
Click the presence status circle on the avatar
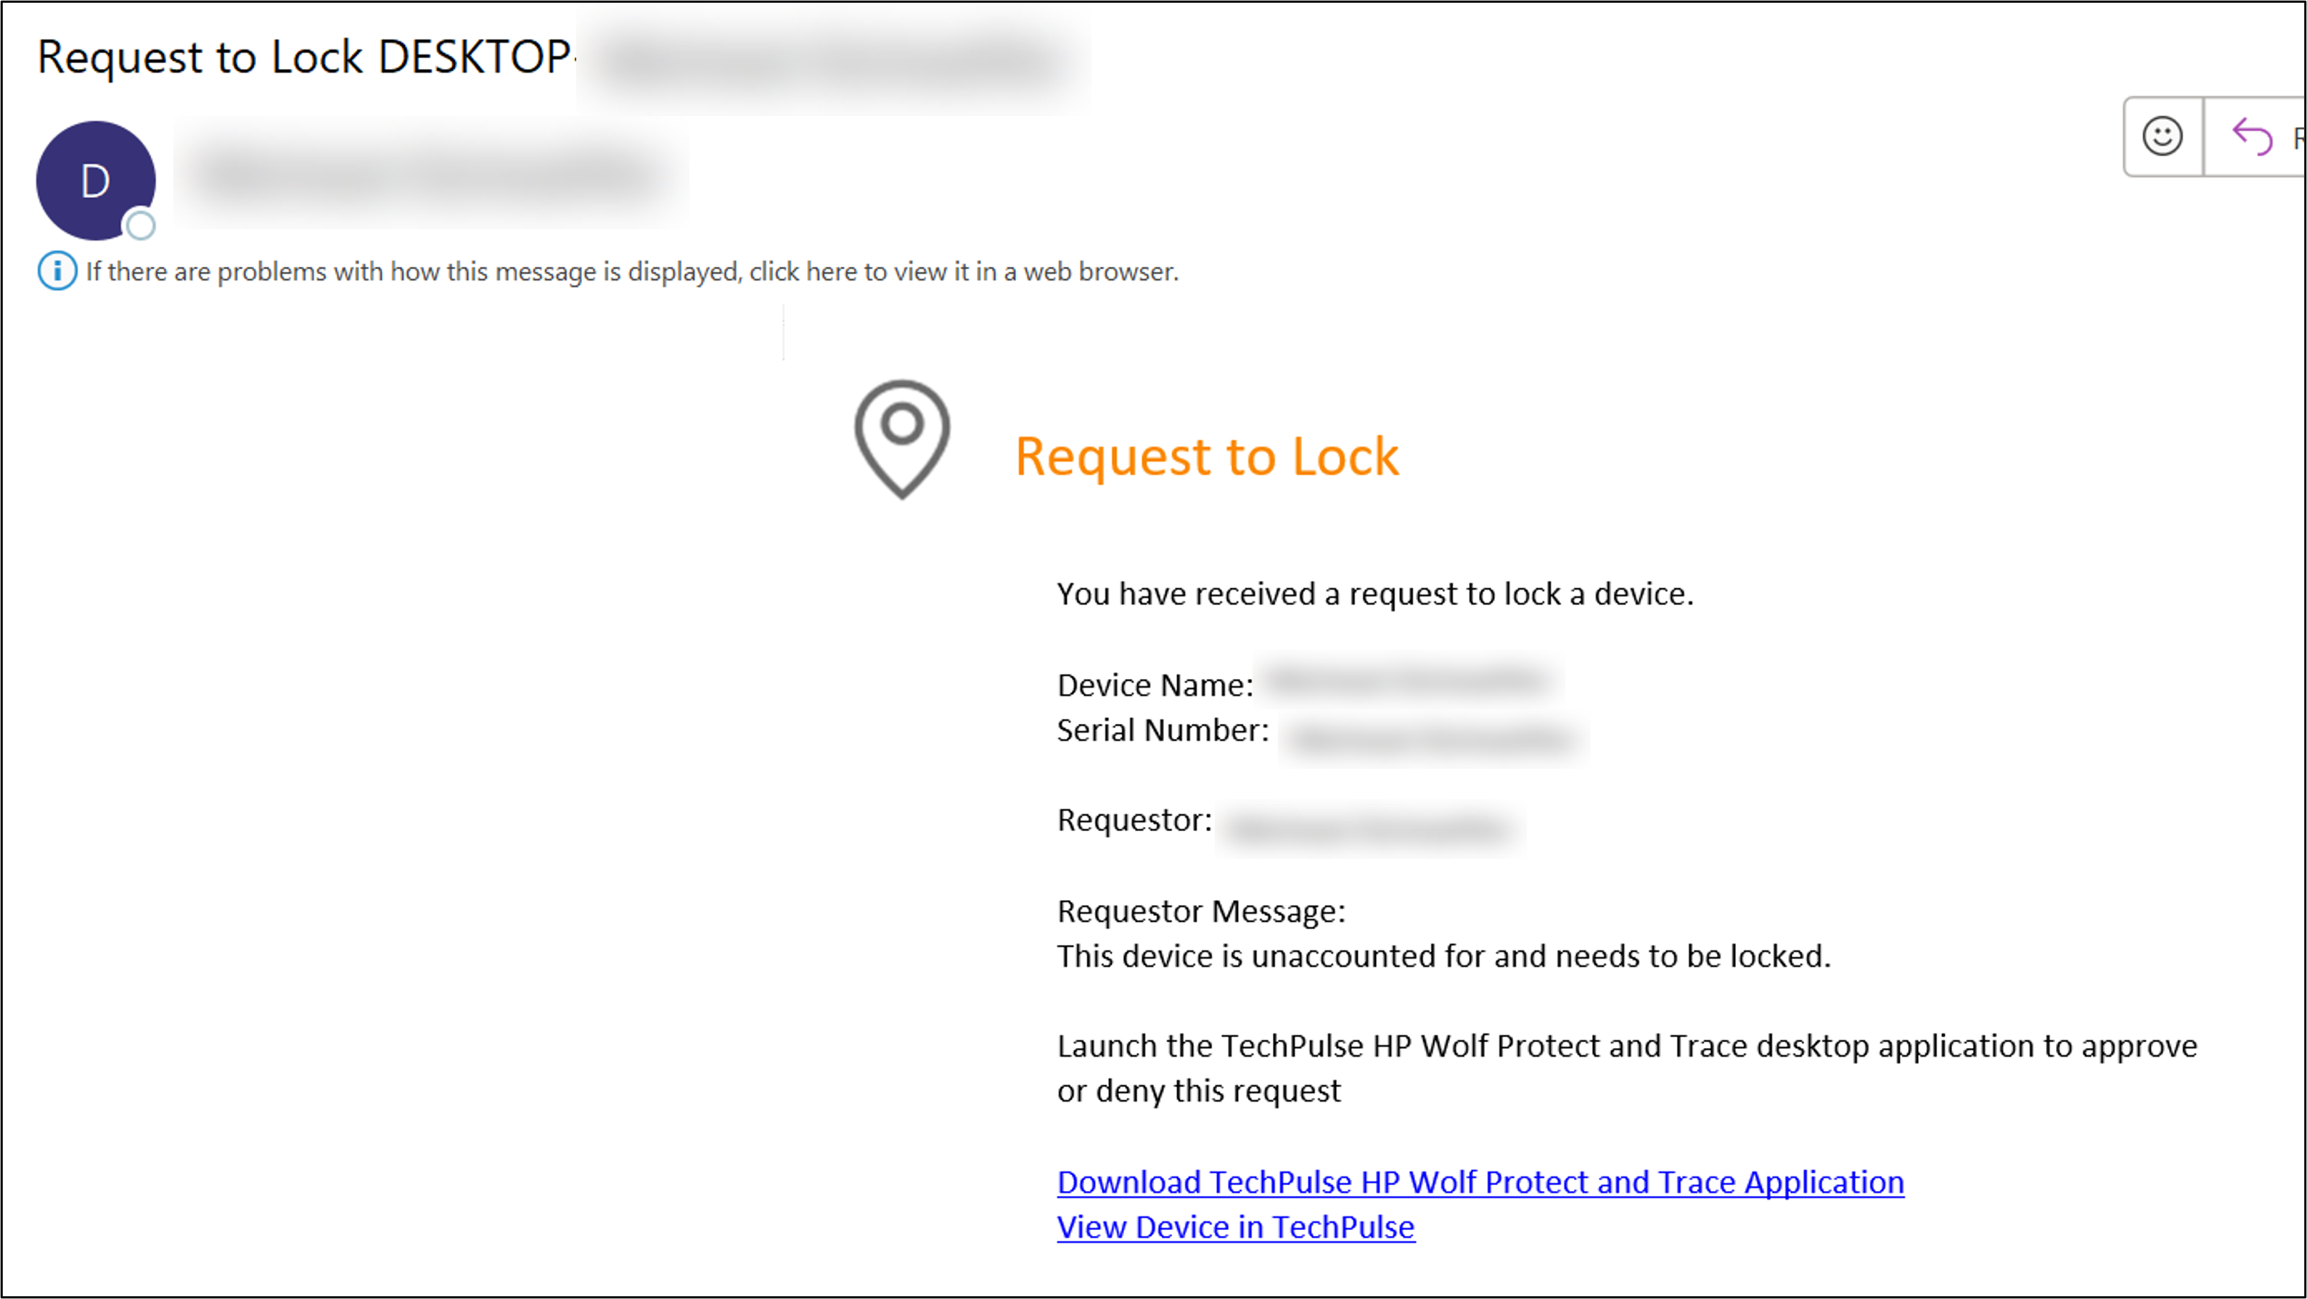point(141,226)
